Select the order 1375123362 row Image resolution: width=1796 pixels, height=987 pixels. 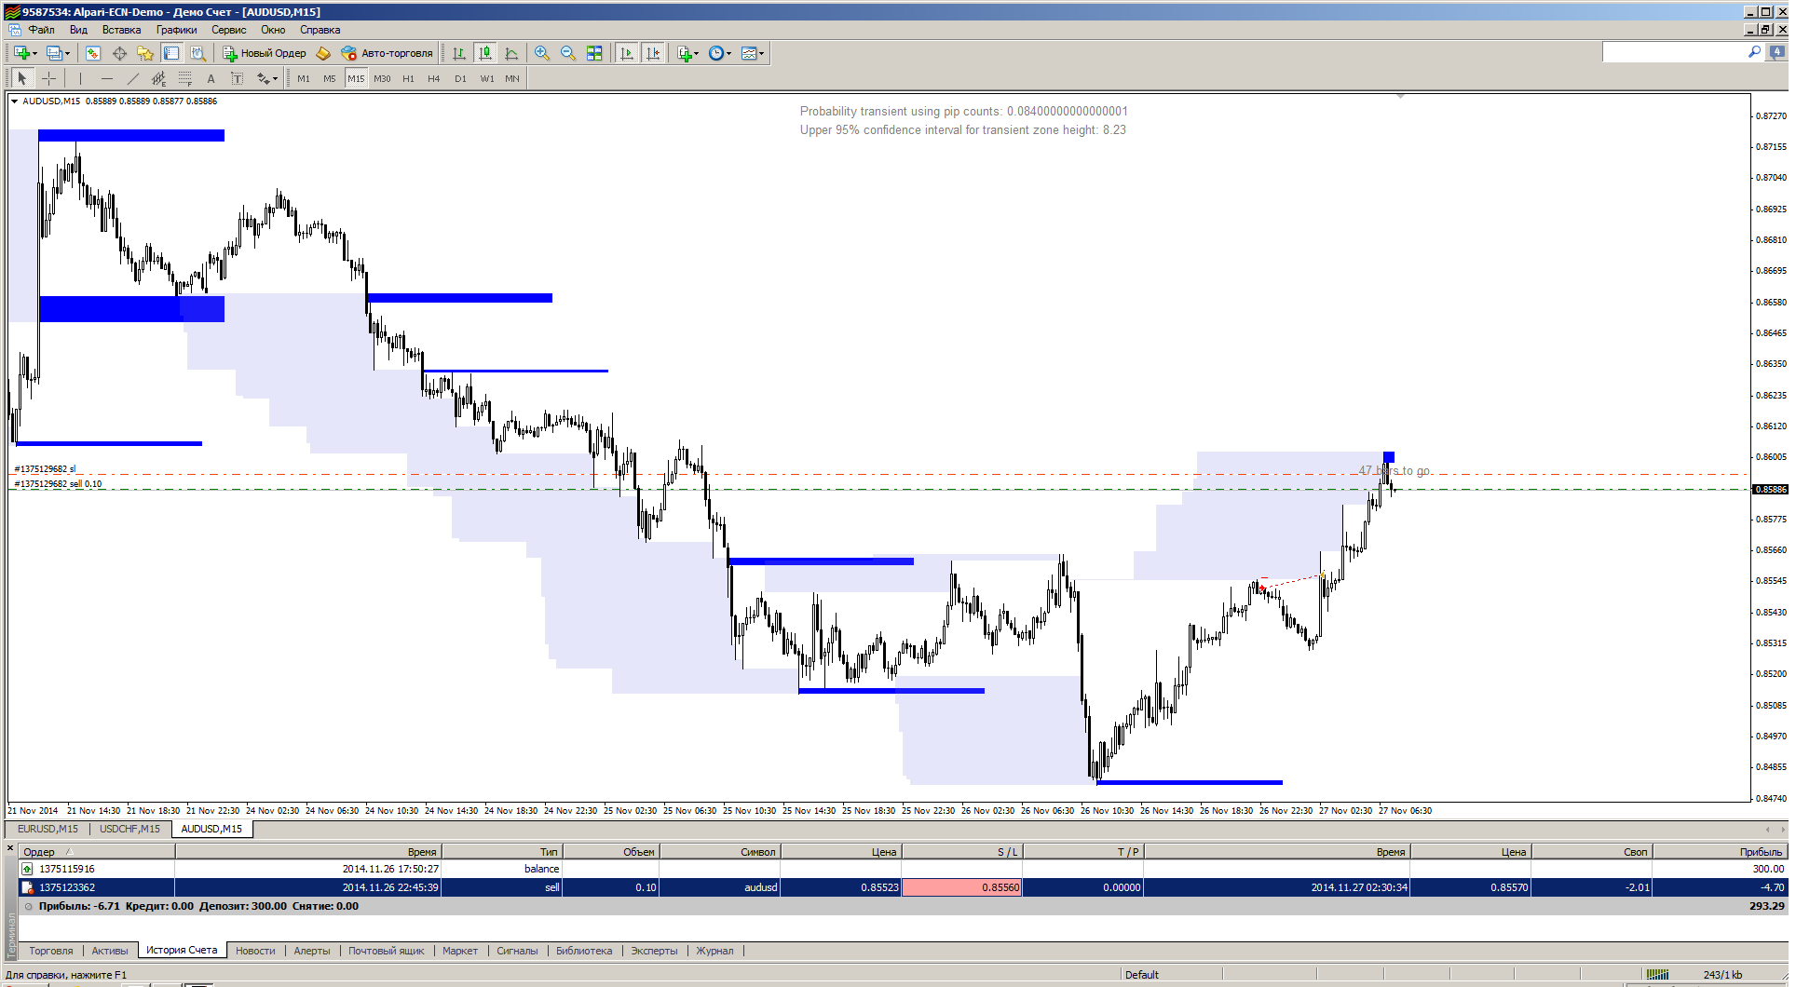[902, 887]
